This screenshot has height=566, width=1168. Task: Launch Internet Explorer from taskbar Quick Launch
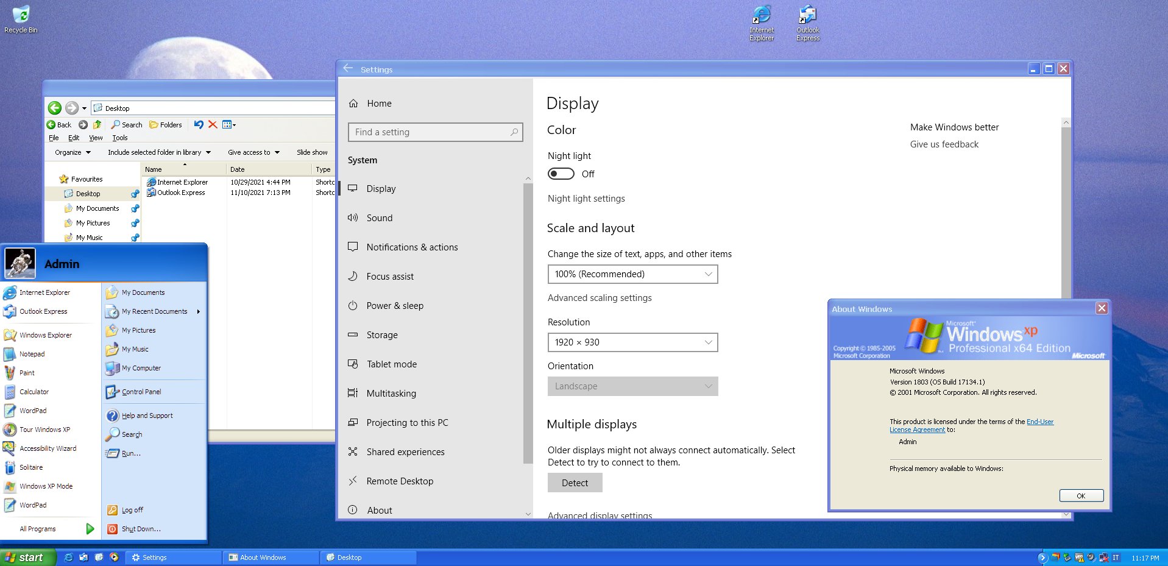click(68, 557)
